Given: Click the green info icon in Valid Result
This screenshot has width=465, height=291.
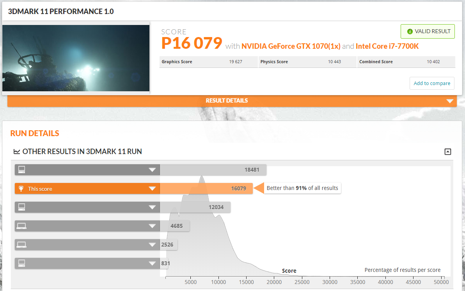Looking at the screenshot, I should [410, 32].
